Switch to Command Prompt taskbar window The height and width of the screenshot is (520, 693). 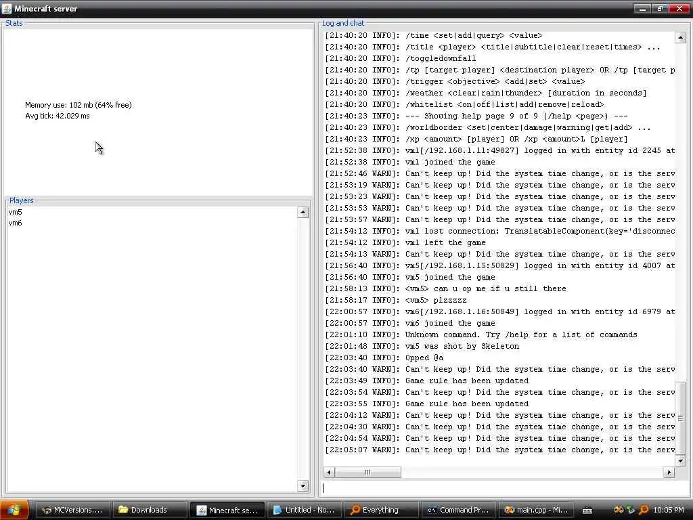click(x=458, y=510)
